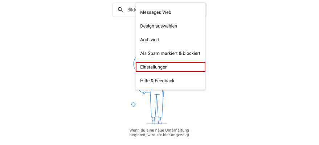Click the figure's left shoe
The width and height of the screenshot is (319, 145).
click(x=154, y=121)
